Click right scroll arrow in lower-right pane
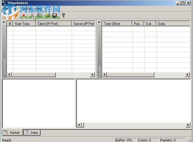The height and width of the screenshot is (142, 194). tap(188, 125)
